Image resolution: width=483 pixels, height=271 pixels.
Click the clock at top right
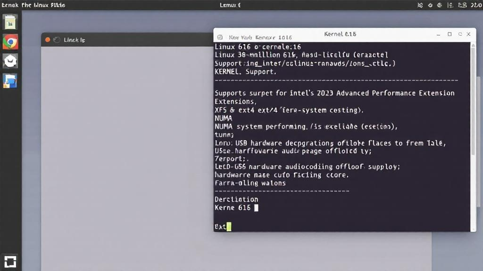tap(476, 5)
